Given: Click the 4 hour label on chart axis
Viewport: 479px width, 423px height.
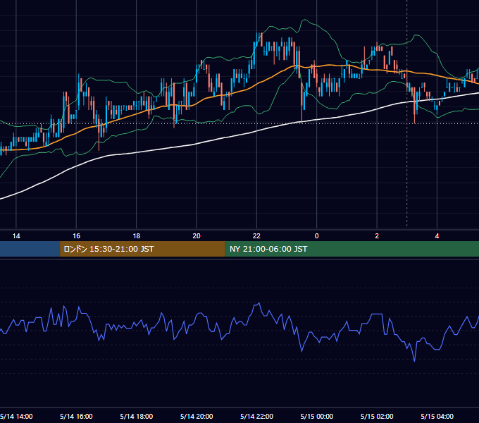Looking at the screenshot, I should coord(437,236).
